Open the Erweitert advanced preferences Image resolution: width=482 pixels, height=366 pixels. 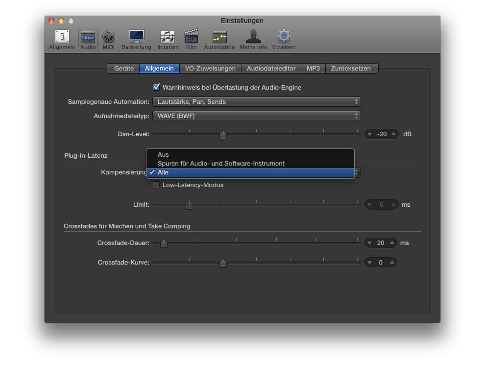coord(284,39)
